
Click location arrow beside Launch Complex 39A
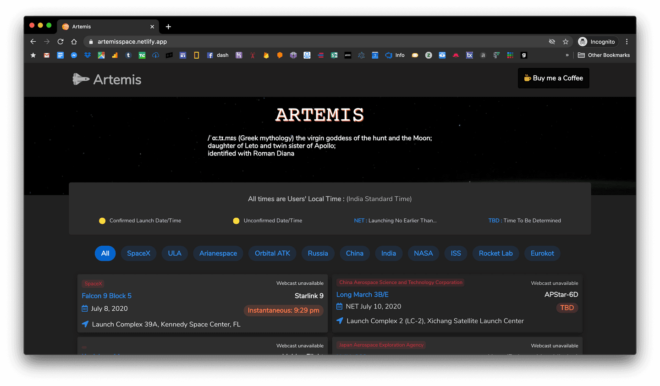click(x=85, y=324)
